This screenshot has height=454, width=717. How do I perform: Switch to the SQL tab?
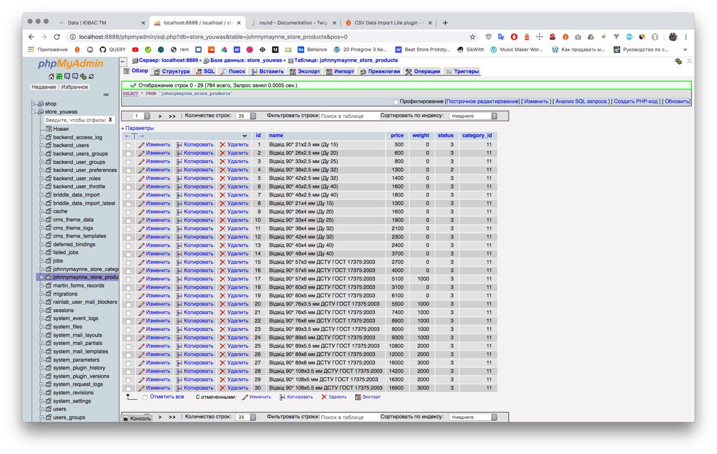click(x=205, y=71)
